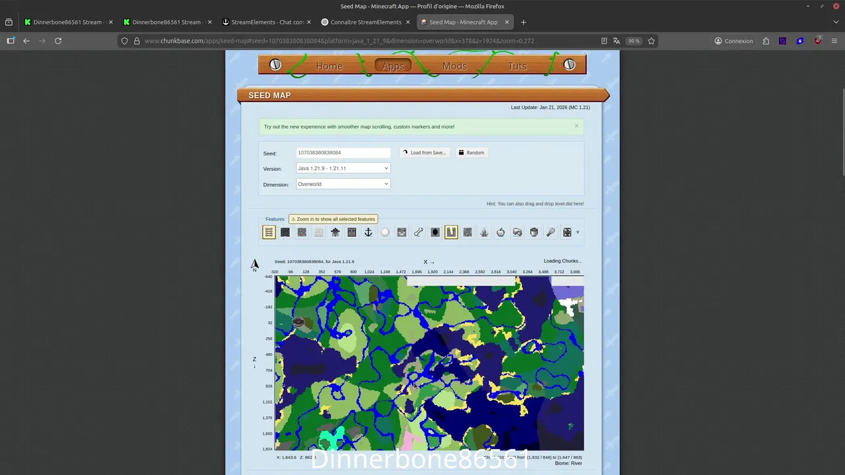Close the Seed Map tab
The image size is (845, 475).
507,22
